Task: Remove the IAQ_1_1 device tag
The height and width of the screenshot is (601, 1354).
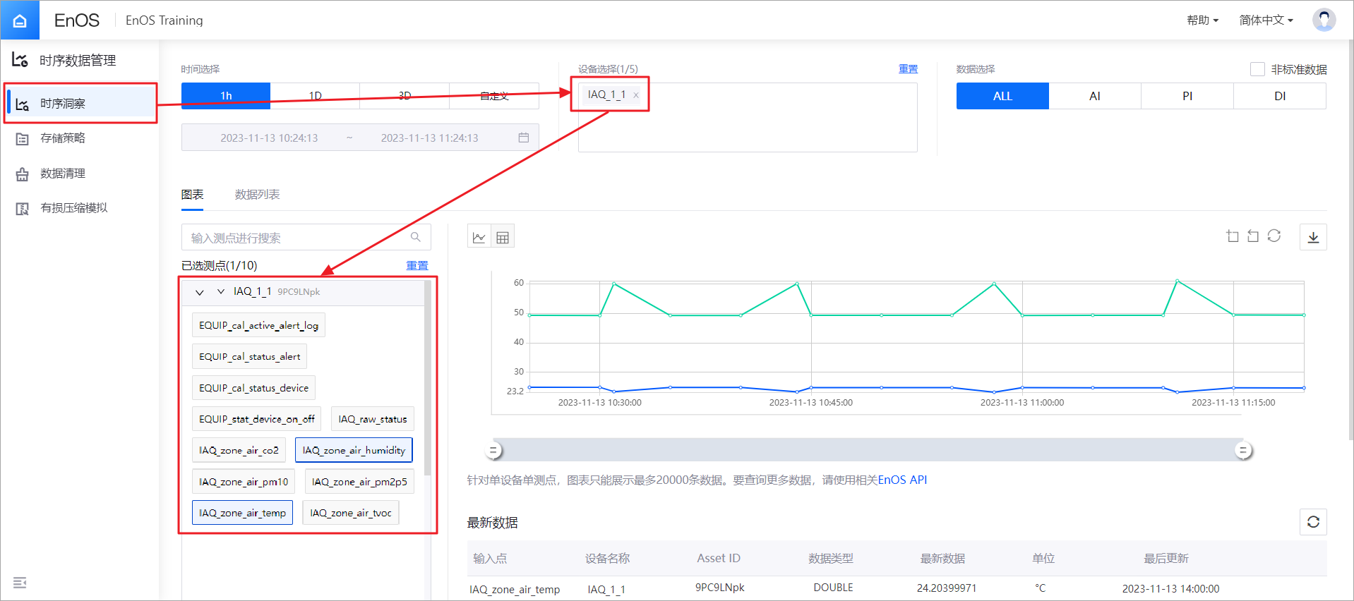Action: tap(636, 95)
